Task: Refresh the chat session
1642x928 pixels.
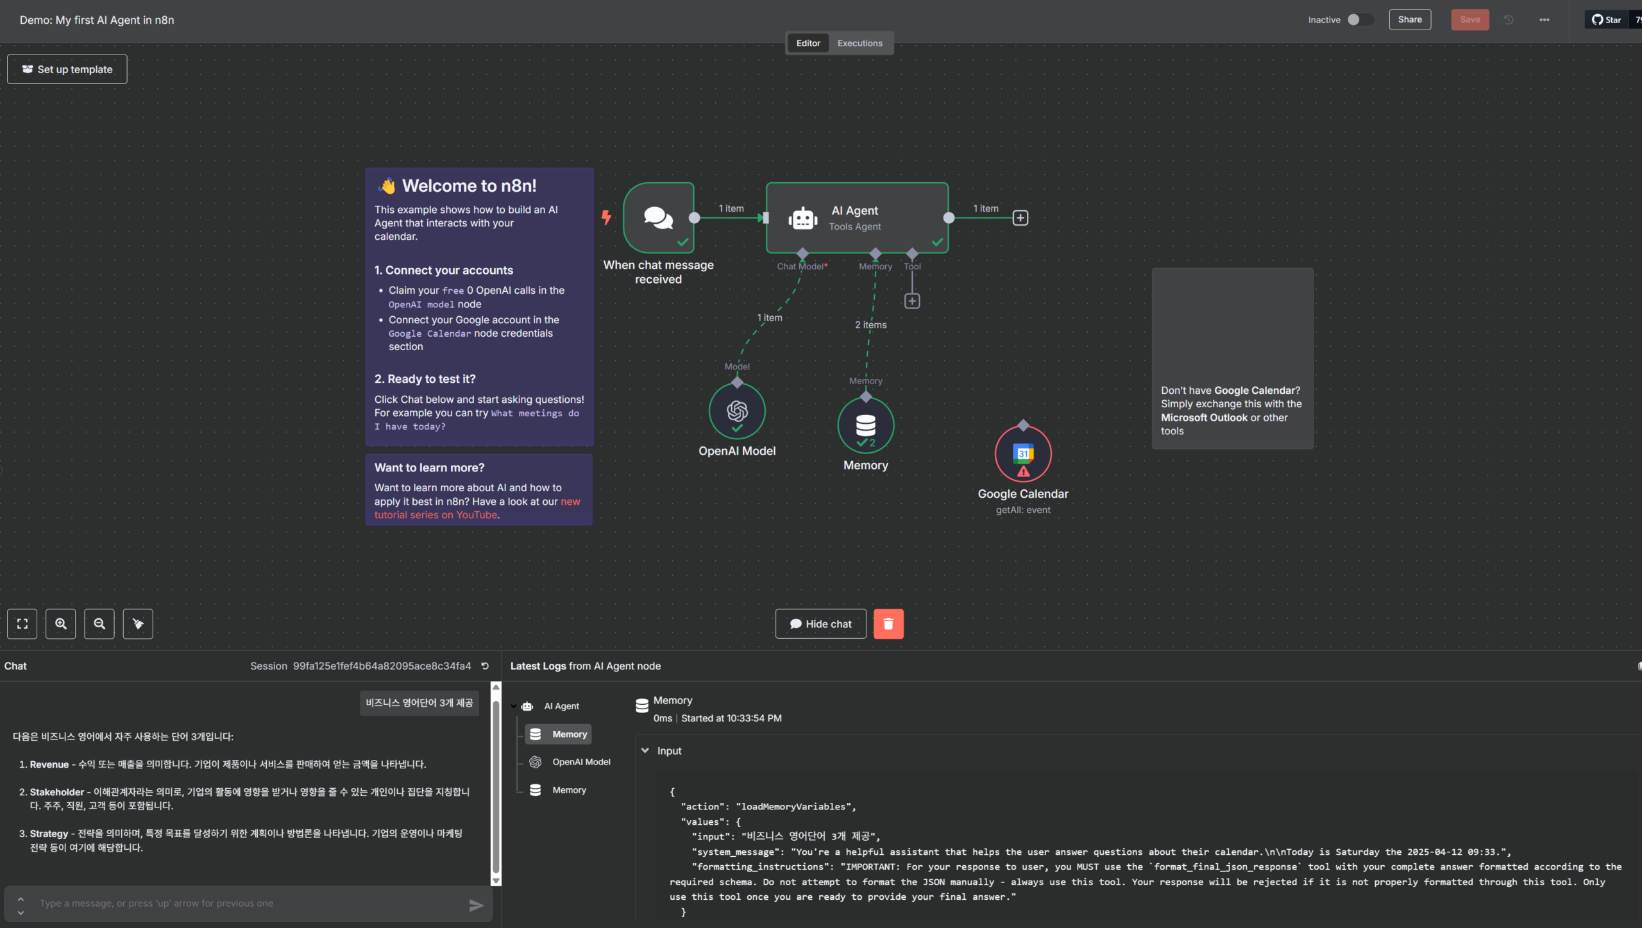Action: pyautogui.click(x=485, y=666)
